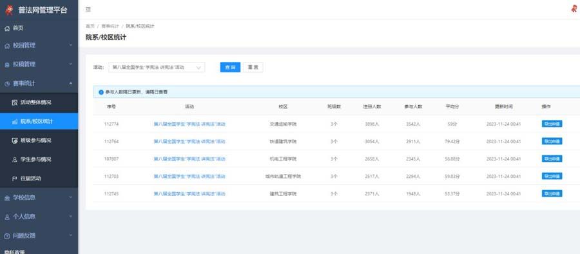580x254 pixels.
Task: Open activity link in 机电工程学院 row
Action: coord(189,159)
